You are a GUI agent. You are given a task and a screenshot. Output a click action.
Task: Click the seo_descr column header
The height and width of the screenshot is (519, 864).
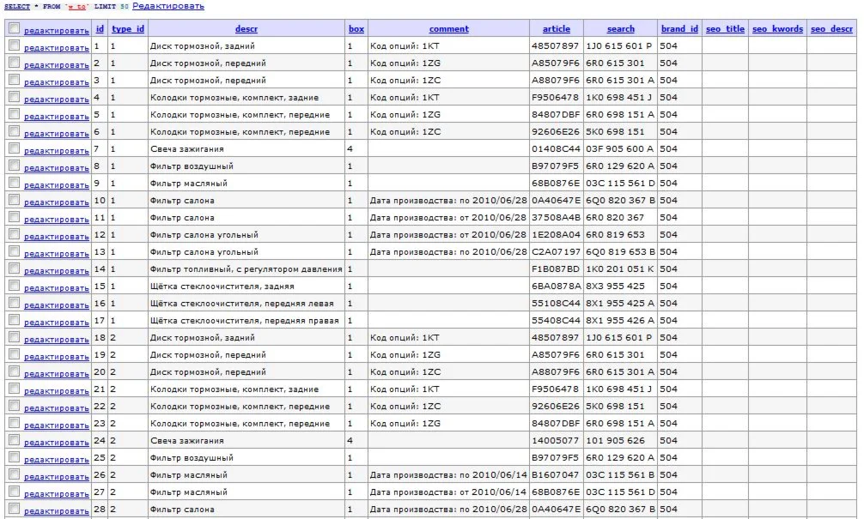point(831,28)
